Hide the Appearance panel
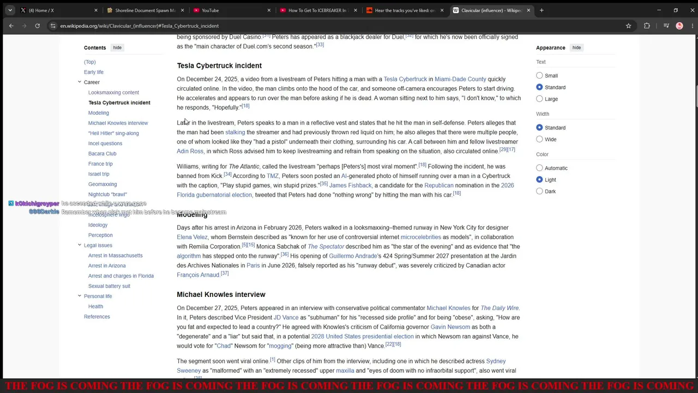Screen dimensions: 698x393 point(576,47)
